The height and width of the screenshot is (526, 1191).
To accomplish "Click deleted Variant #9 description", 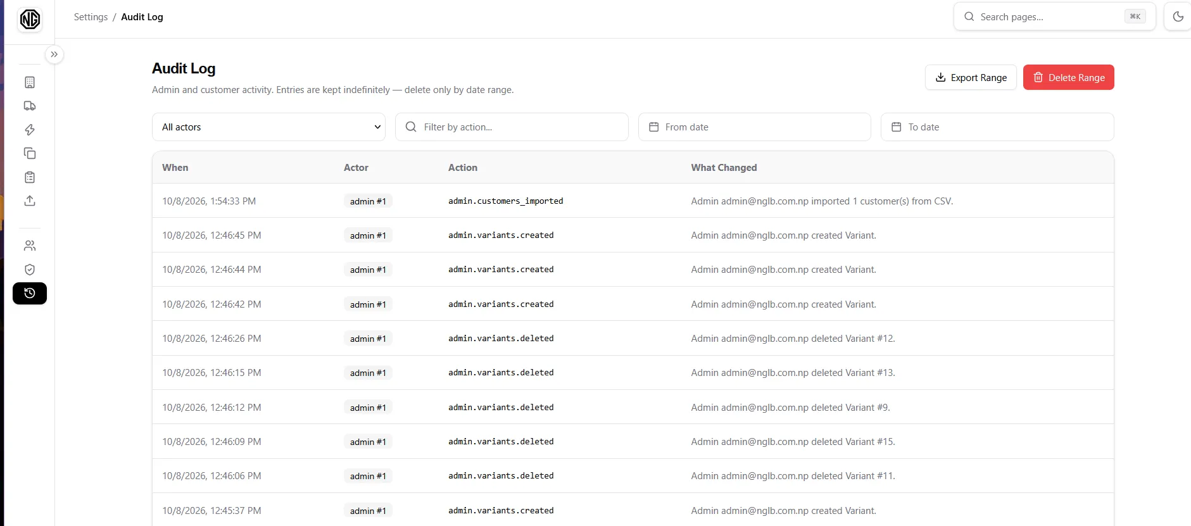I will click(790, 407).
